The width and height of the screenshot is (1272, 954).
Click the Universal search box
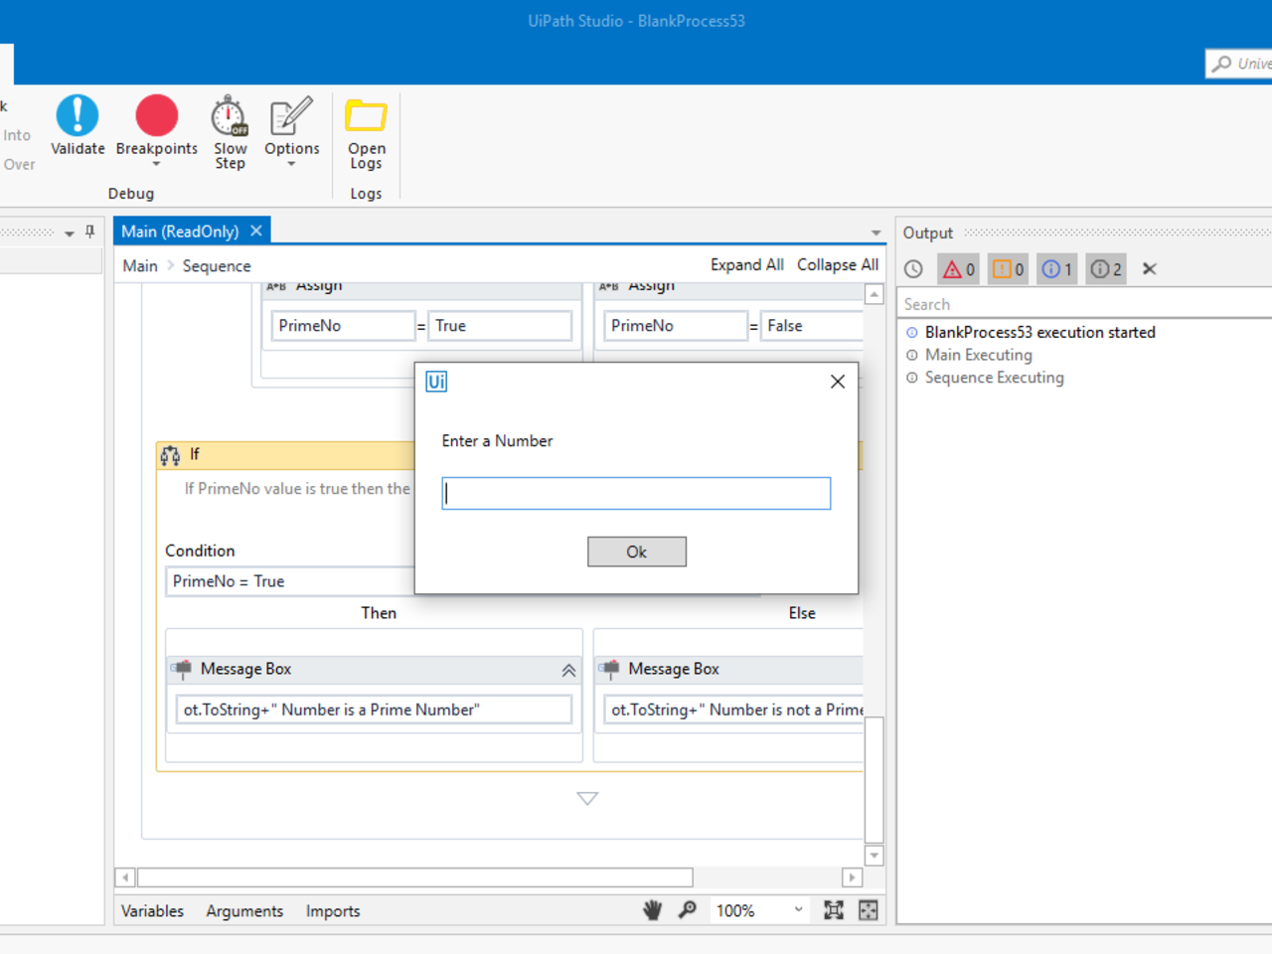(x=1239, y=64)
